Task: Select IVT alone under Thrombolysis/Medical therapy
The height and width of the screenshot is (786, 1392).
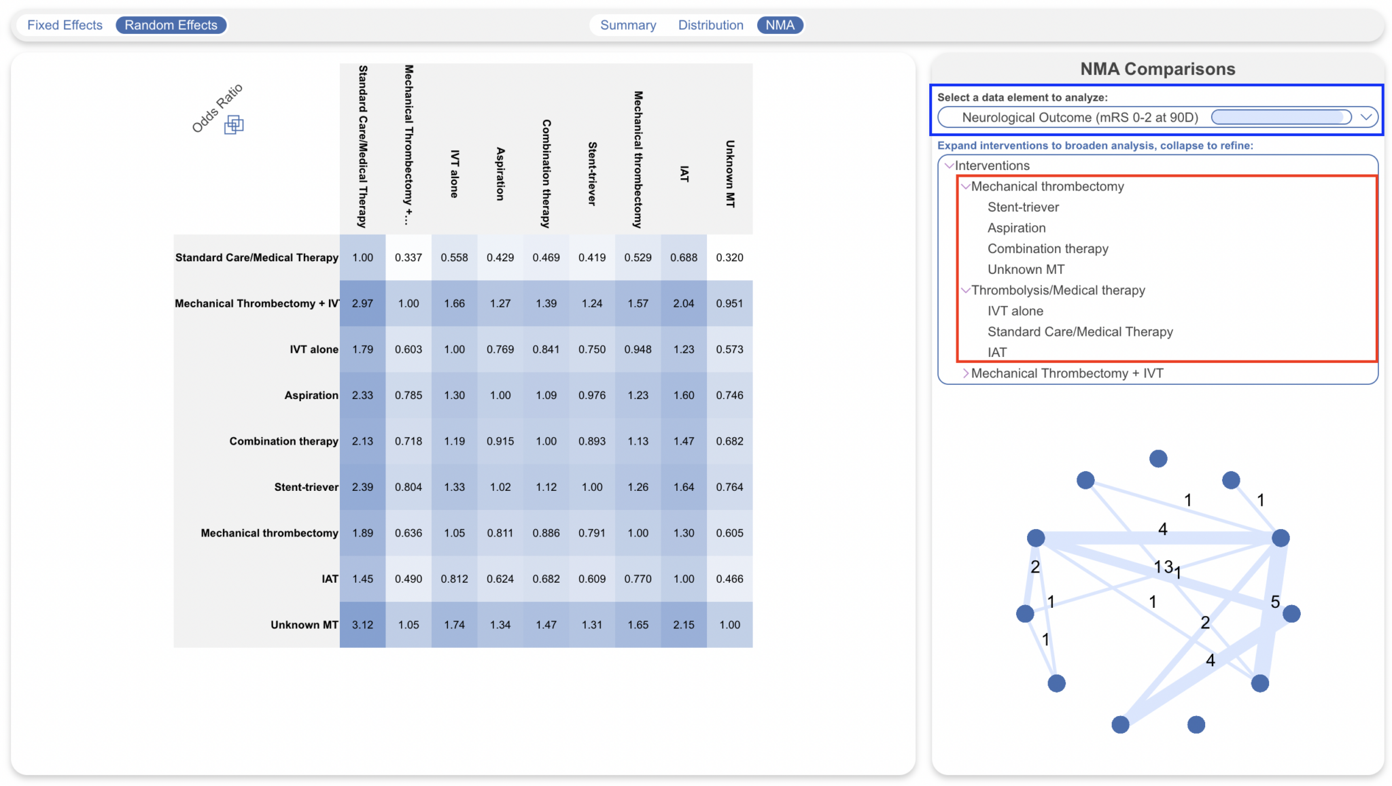Action: pos(1015,311)
